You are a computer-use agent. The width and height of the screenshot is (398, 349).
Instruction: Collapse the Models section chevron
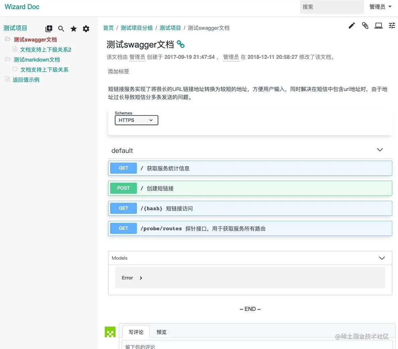382,258
